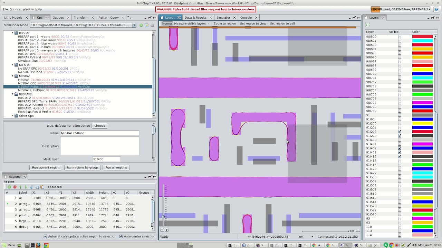Show hidden tabs via the »2 overflow
The height and width of the screenshot is (248, 442).
pos(129,17)
